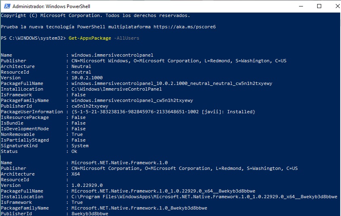Maximize the PowerShell window

click(x=319, y=6)
